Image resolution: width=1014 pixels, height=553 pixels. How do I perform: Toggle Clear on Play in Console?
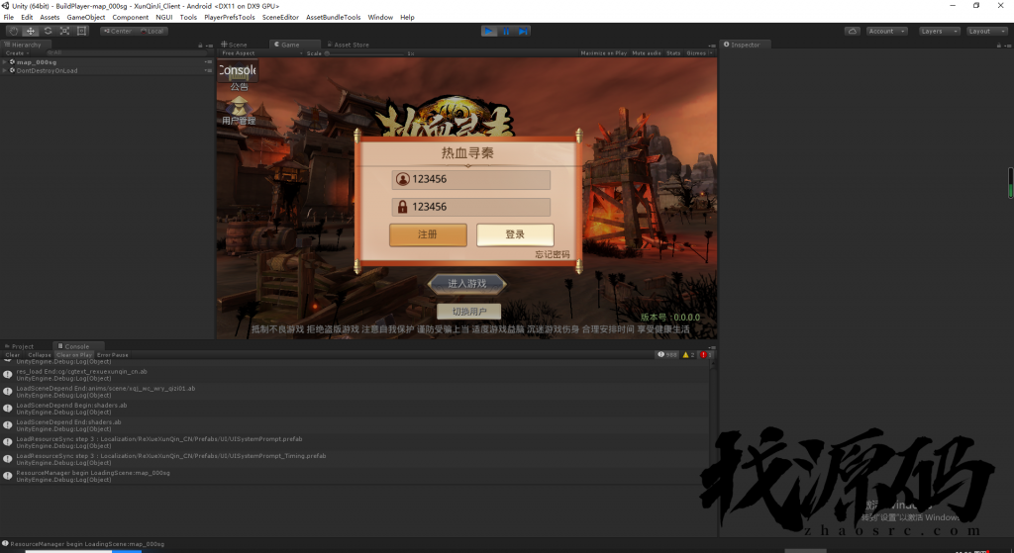74,355
